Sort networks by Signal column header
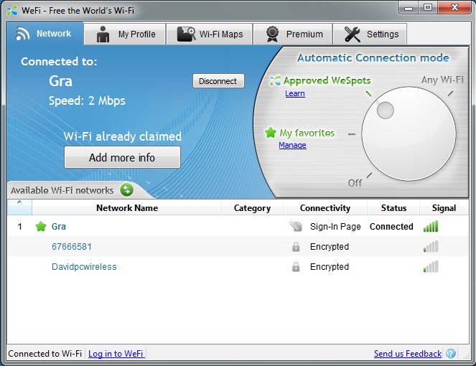Viewport: 476px width, 366px height. (x=444, y=208)
